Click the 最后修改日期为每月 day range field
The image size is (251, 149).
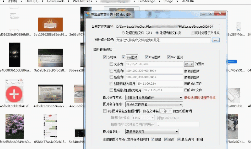pos(163,90)
